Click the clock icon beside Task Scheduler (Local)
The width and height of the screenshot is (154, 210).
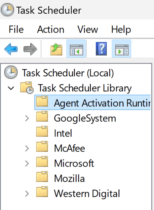(11, 72)
